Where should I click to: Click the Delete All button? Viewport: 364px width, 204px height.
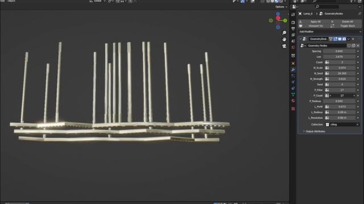point(348,22)
